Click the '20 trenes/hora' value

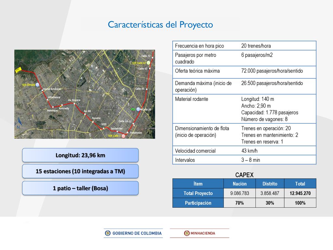click(256, 46)
